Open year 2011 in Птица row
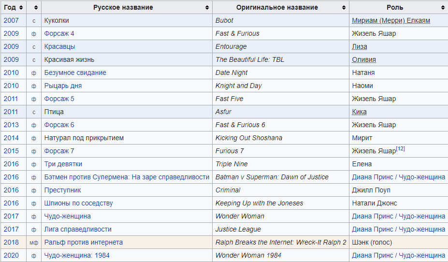This screenshot has height=262, width=448. pos(11,112)
